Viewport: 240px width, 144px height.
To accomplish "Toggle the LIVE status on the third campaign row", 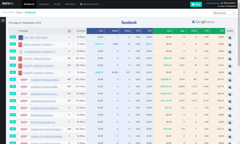I will pyautogui.click(x=13, y=51).
